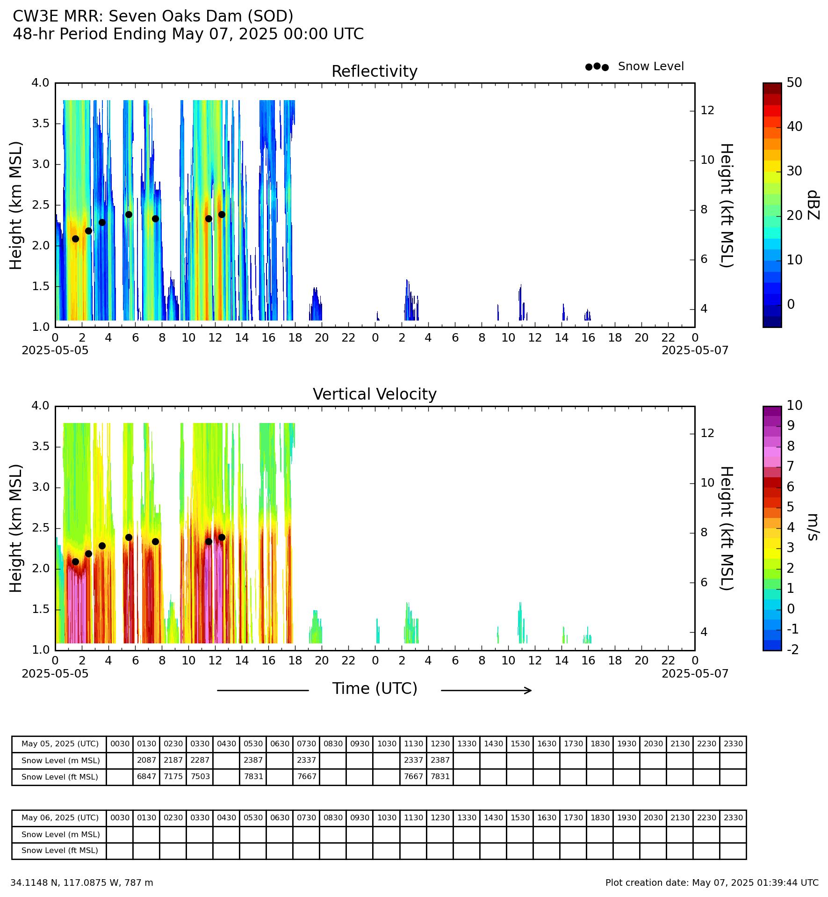Click 'Snow Level (ft MSL)' row in May 05 table
This screenshot has height=897, width=828.
coord(379,777)
